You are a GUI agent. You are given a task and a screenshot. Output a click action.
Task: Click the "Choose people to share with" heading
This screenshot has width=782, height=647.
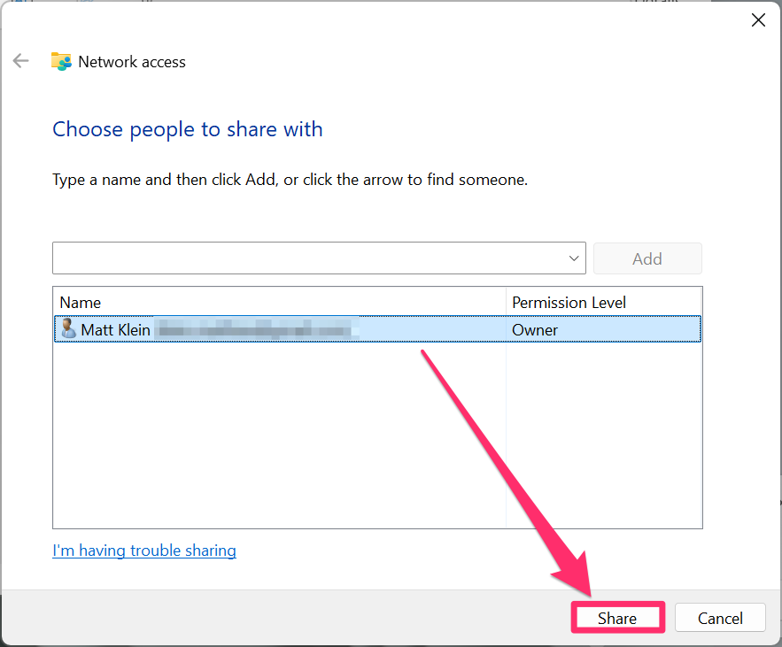coord(188,129)
